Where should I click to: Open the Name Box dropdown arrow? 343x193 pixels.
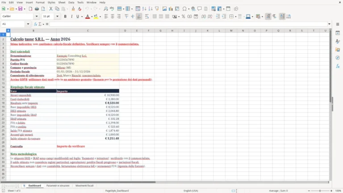(x=28, y=24)
